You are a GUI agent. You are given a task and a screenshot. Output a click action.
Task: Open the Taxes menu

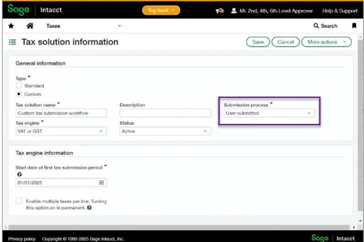point(53,26)
